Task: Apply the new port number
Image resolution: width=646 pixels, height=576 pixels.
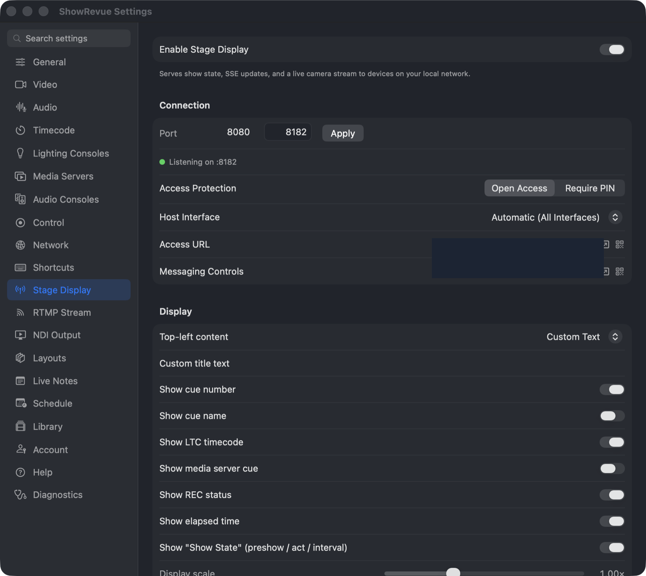Action: 343,133
